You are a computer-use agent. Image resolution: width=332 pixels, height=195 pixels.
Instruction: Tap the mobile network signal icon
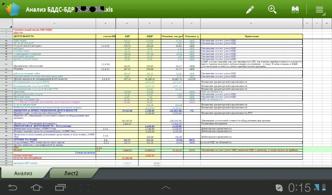(x=317, y=188)
